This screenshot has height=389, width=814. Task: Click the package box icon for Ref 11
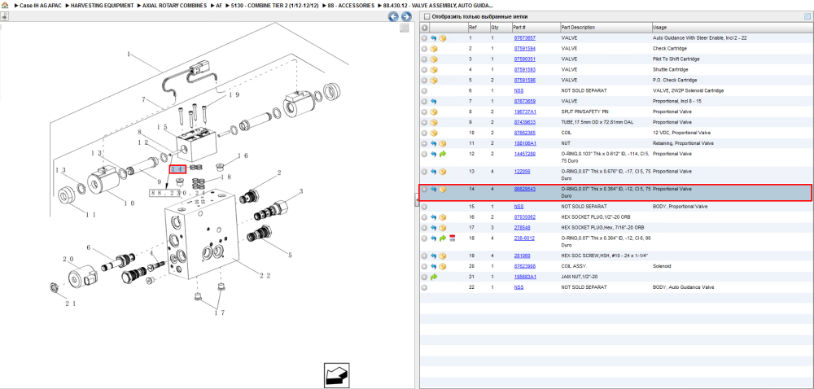442,144
